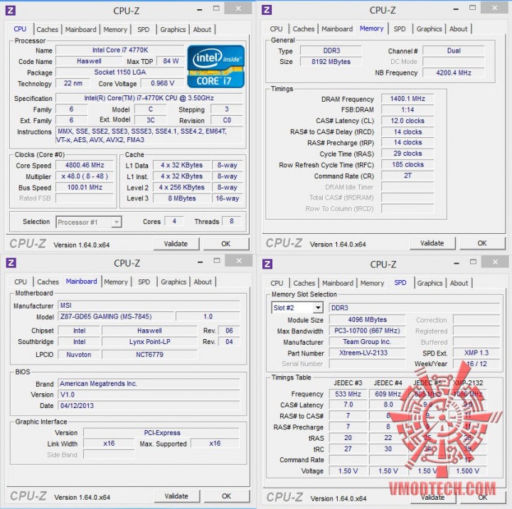The height and width of the screenshot is (509, 512).
Task: Click the BIOS date 04/12/2013
Action: pos(149,406)
